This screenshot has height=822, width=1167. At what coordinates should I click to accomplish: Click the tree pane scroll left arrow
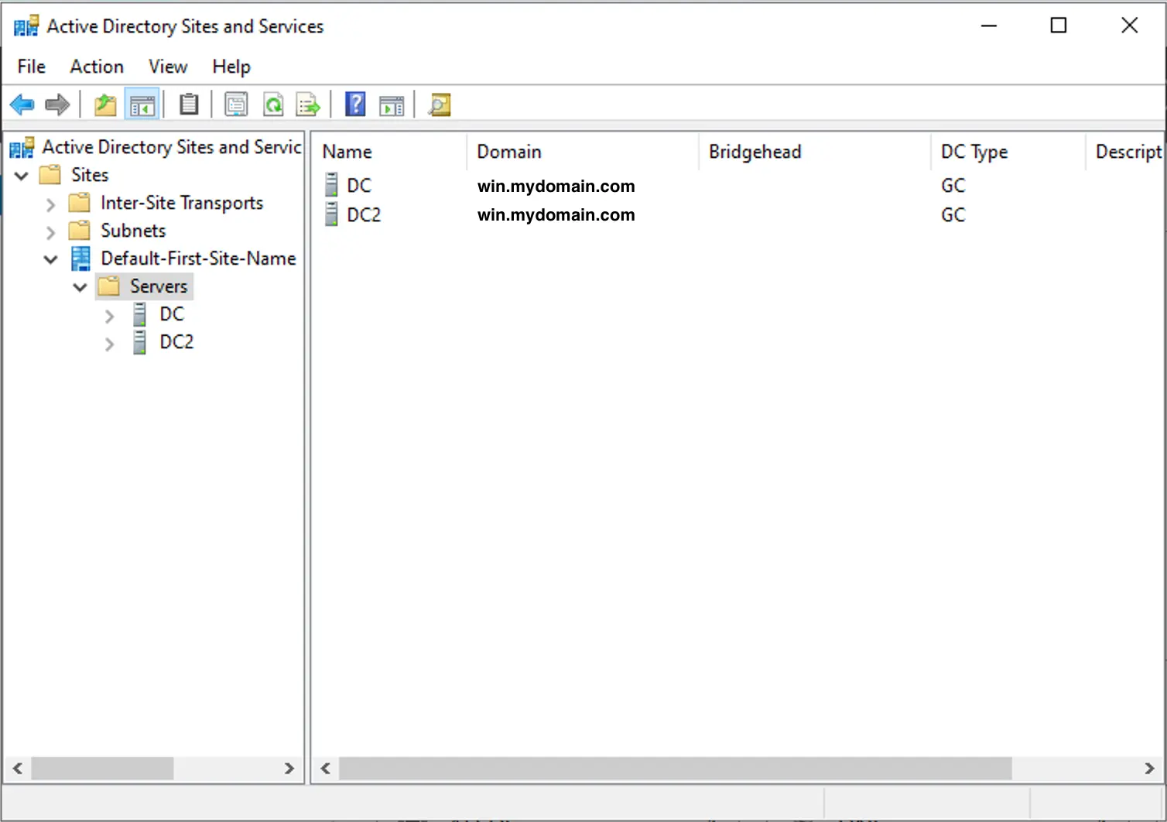coord(17,769)
